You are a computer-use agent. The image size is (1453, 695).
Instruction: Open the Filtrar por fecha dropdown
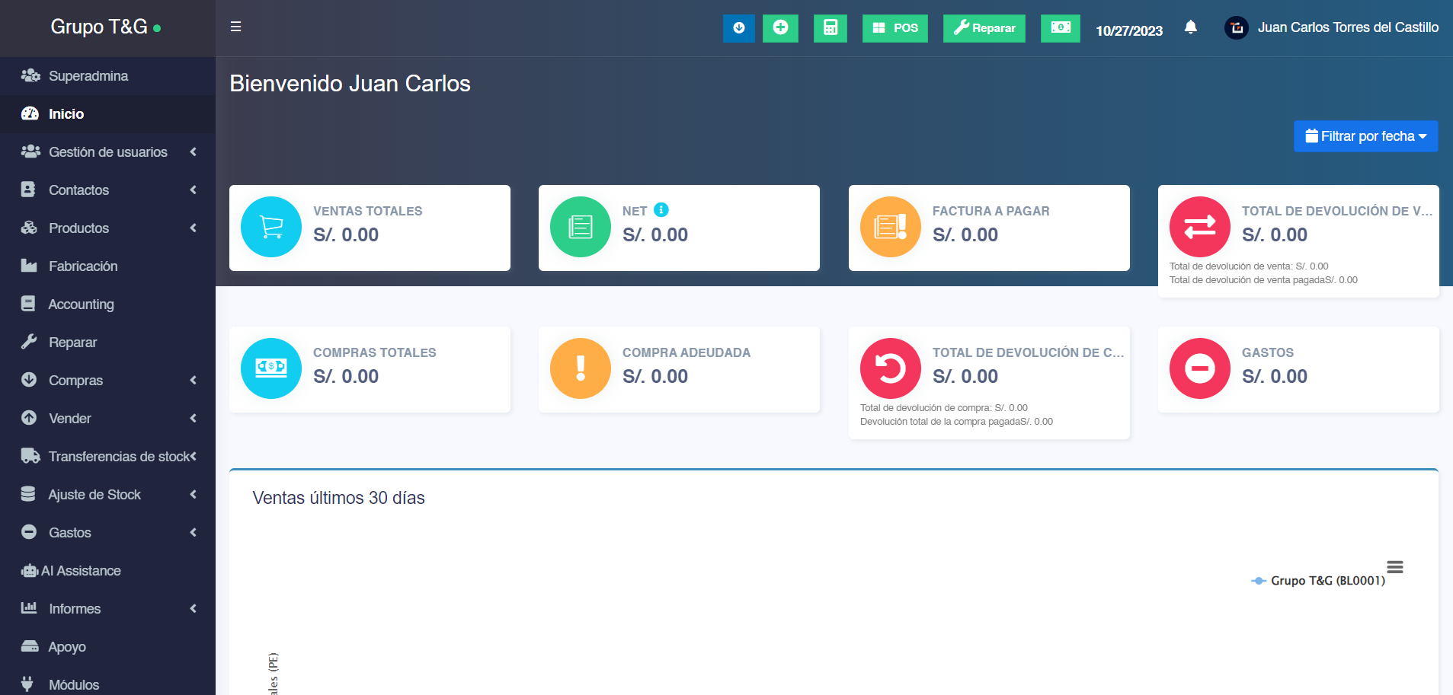coord(1365,136)
